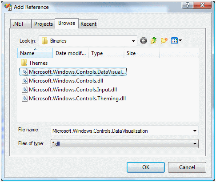This screenshot has width=216, height=182.
Task: Click the Themes folder icon
Action: pyautogui.click(x=24, y=63)
